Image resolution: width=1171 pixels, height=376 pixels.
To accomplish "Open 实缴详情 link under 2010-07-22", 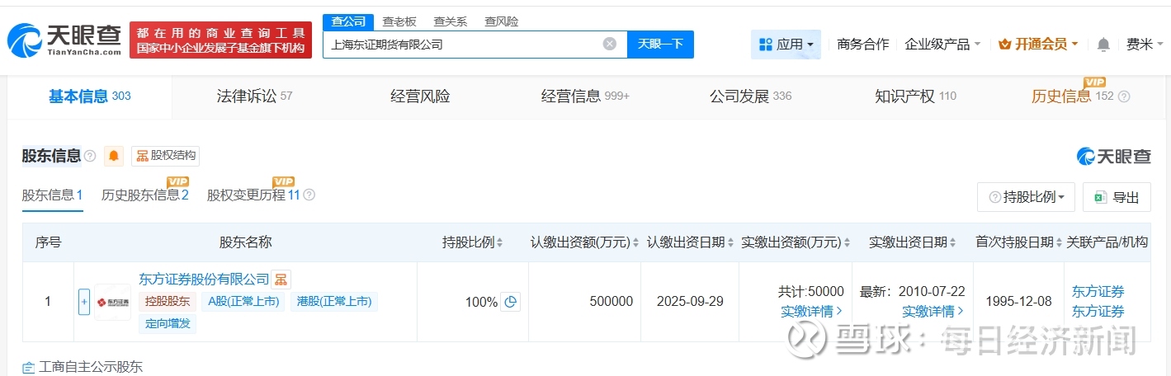I will (x=933, y=312).
